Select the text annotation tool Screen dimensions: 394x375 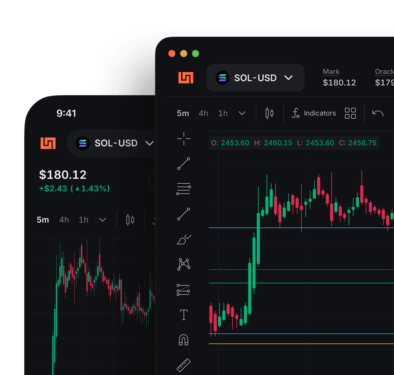point(183,315)
